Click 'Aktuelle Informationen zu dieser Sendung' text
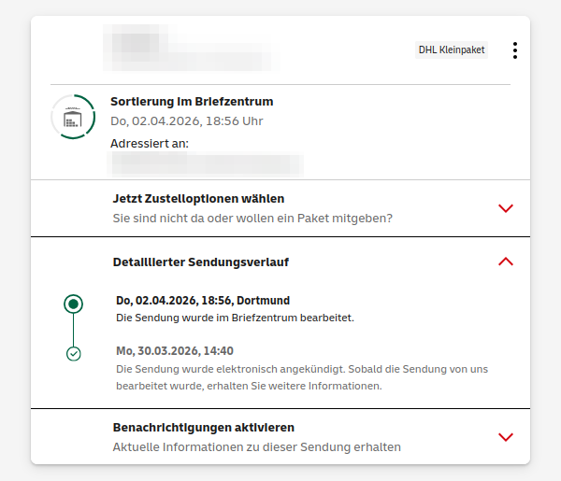561x481 pixels. coord(256,446)
